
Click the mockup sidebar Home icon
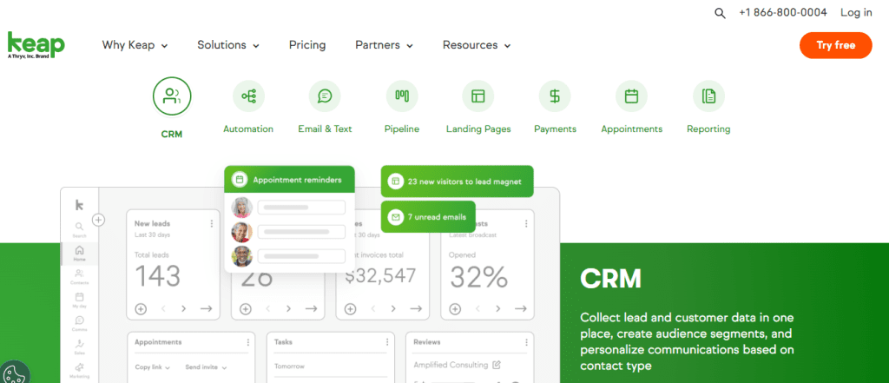[79, 249]
